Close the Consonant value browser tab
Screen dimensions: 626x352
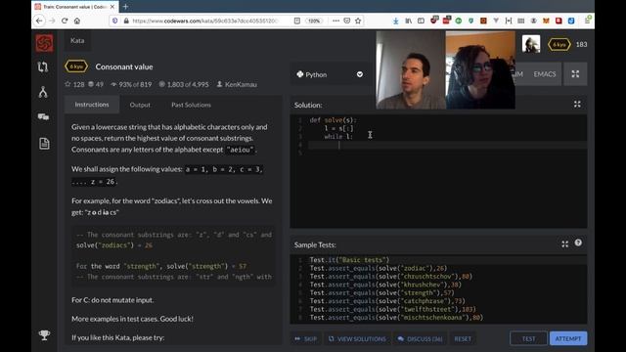(x=112, y=7)
